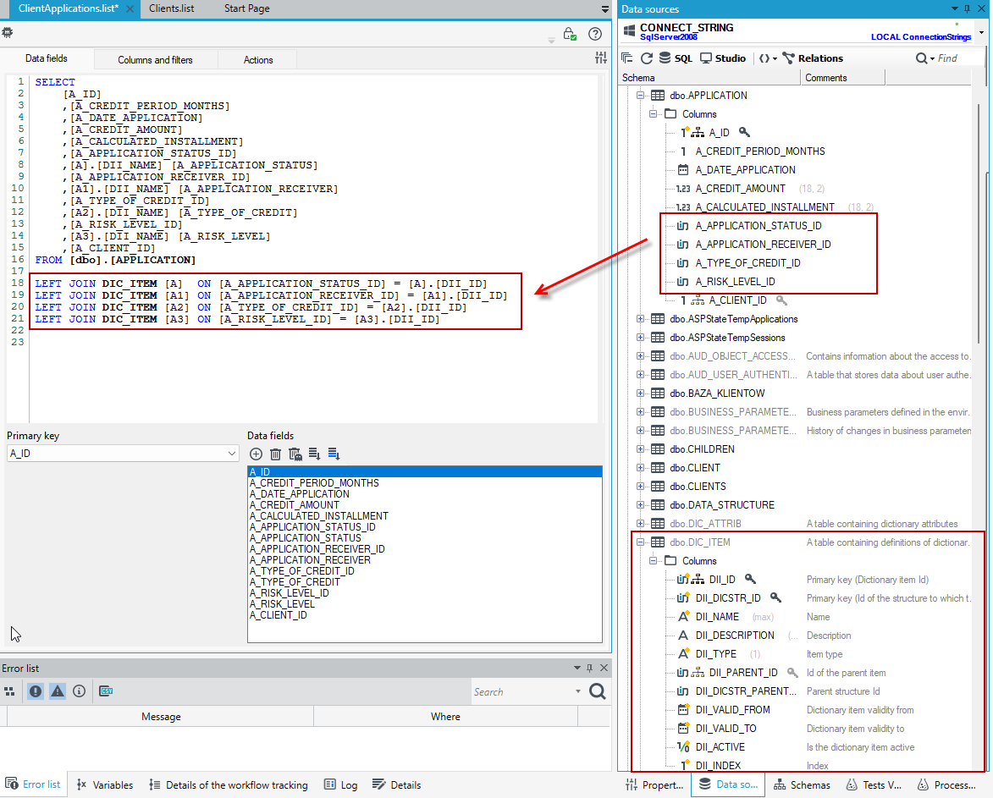
Task: Click the help question mark icon
Action: (x=594, y=34)
